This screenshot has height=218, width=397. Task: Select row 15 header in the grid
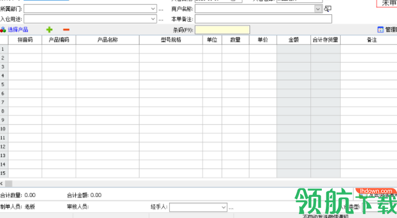point(4,173)
